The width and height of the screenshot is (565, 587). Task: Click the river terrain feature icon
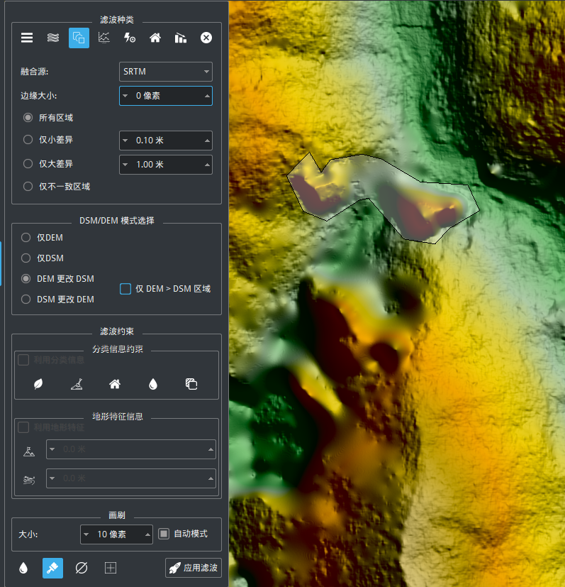tap(29, 480)
